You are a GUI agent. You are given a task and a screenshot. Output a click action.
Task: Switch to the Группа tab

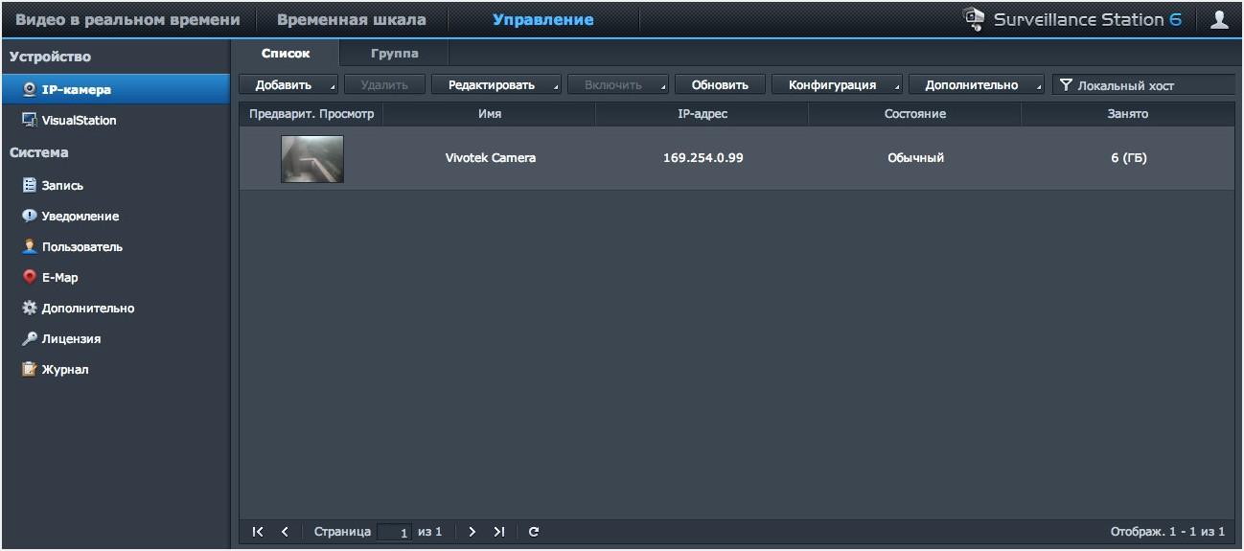394,54
